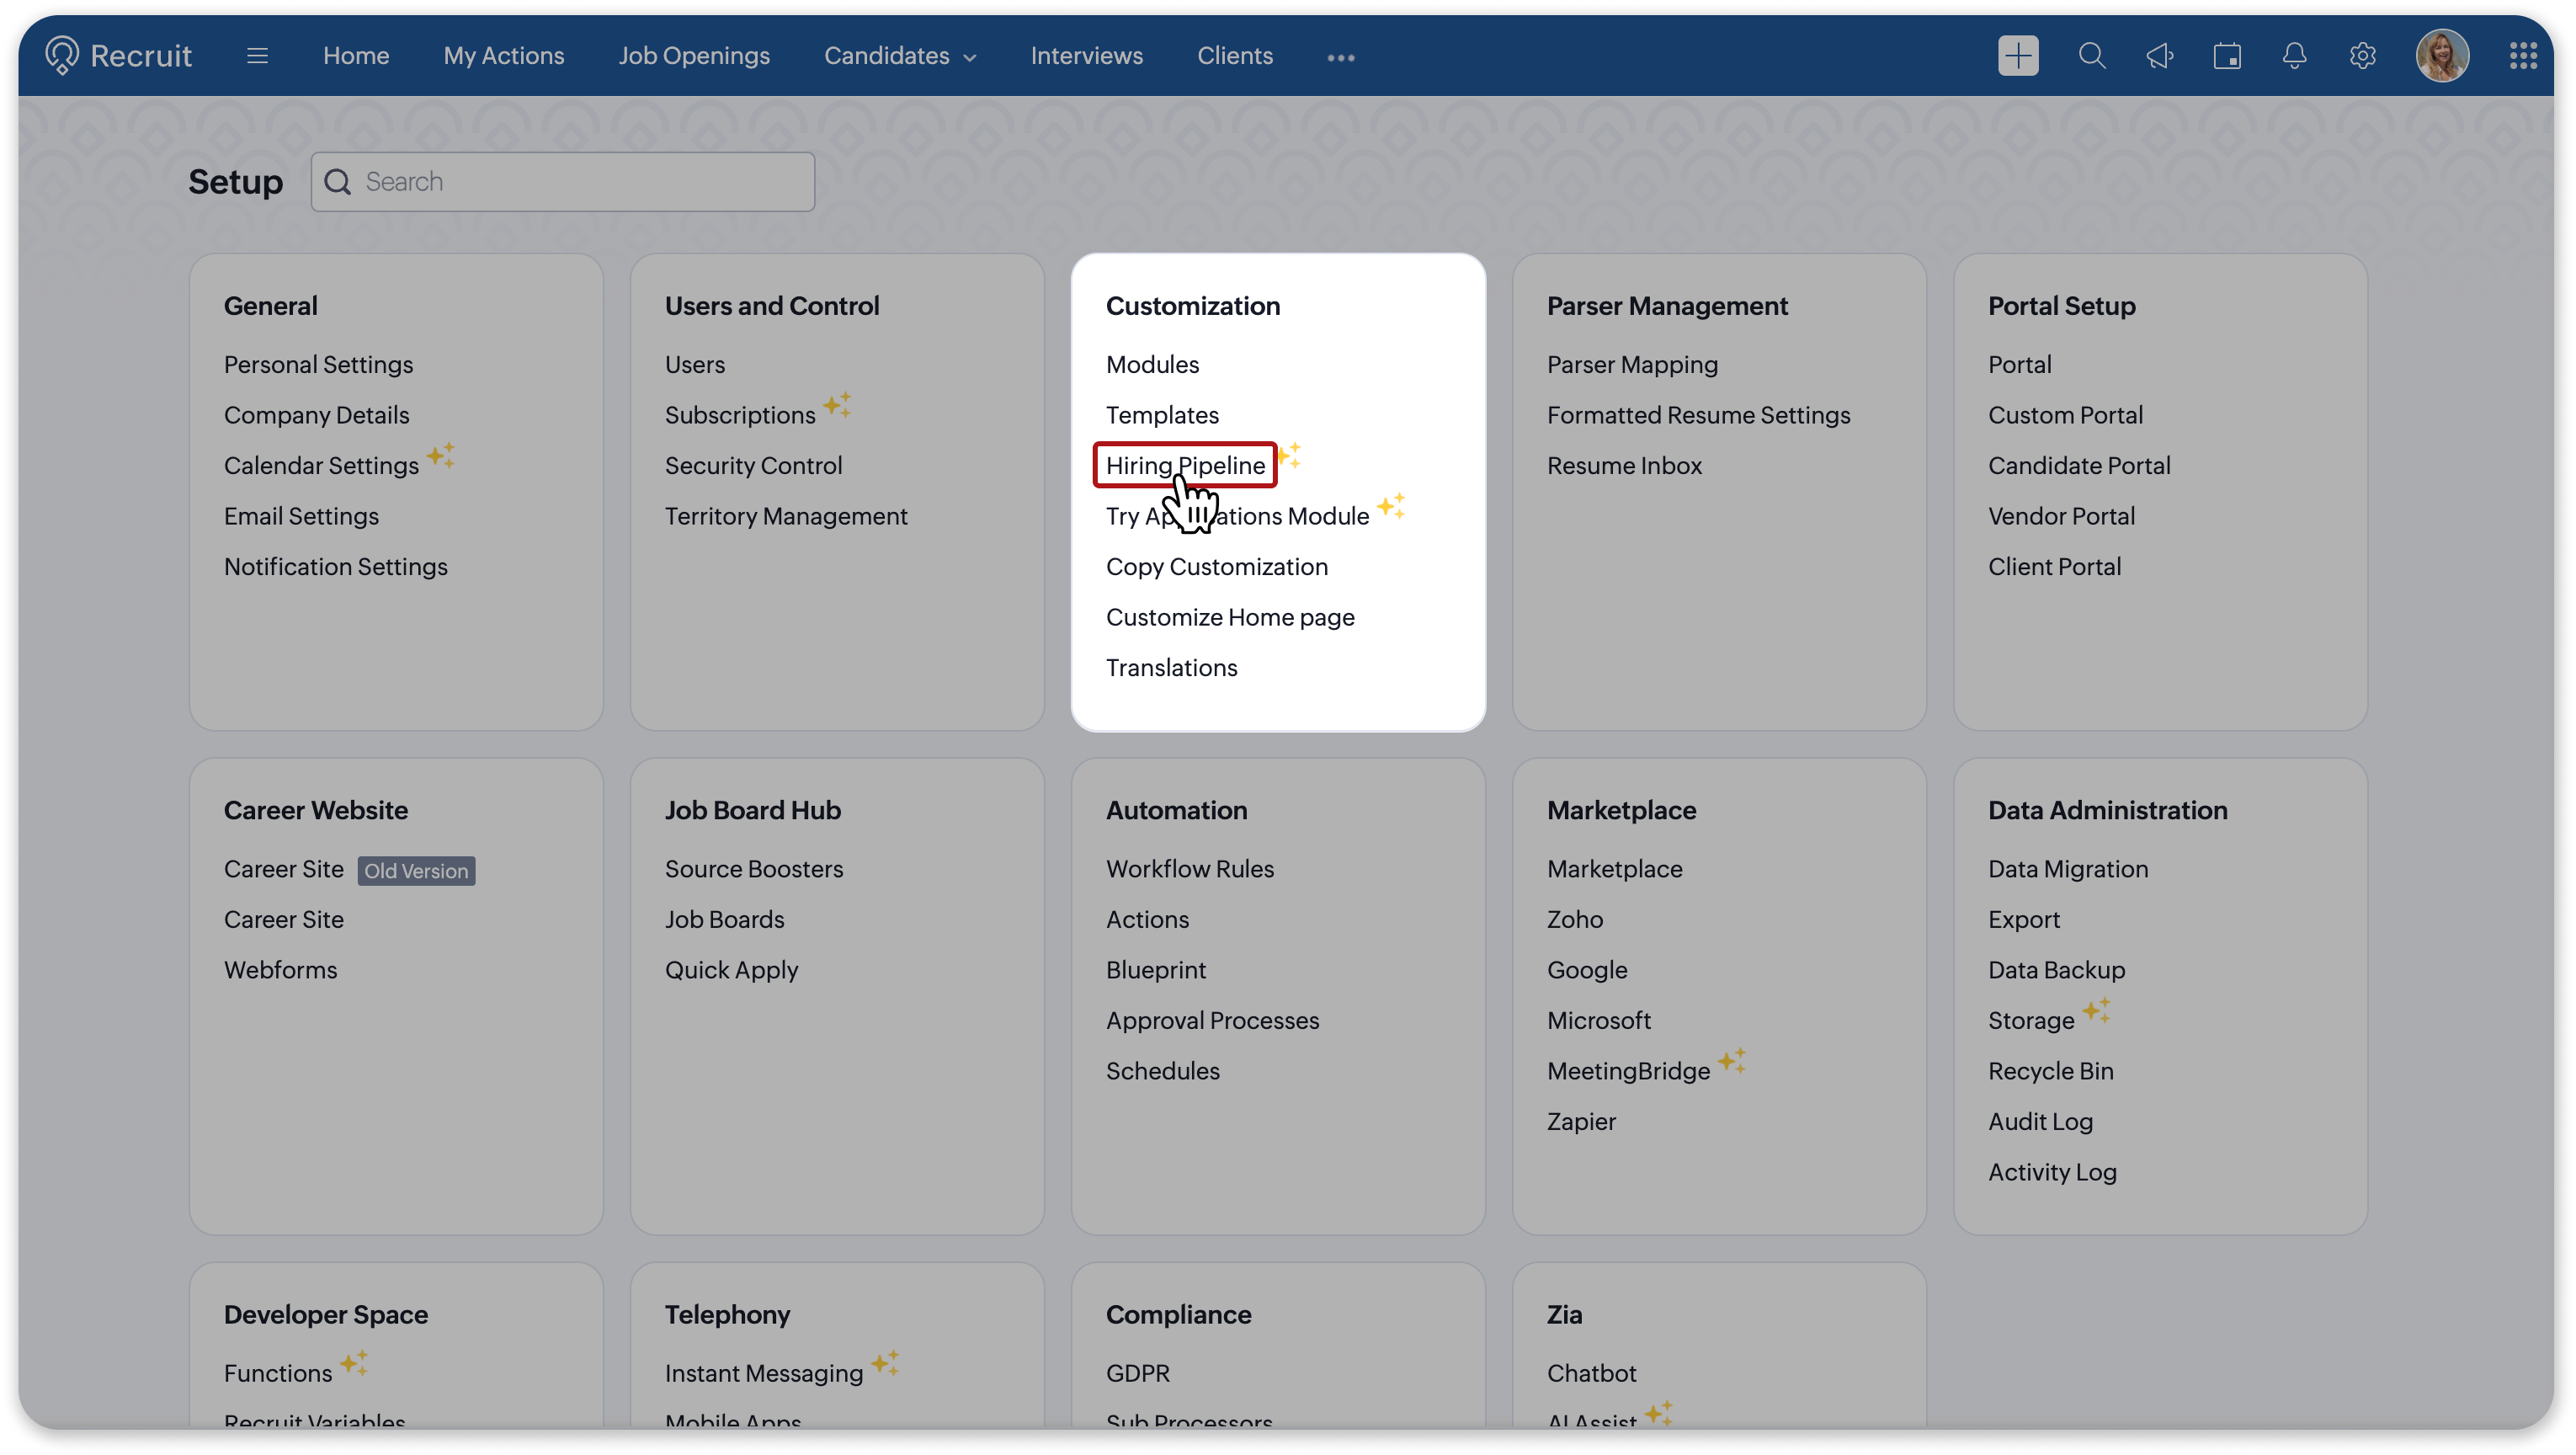Show more modules via the ellipsis

pyautogui.click(x=1341, y=57)
